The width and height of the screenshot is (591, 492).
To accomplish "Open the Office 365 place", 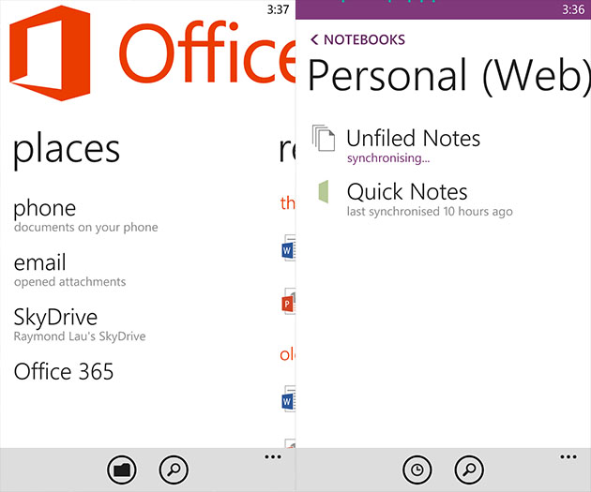I will coord(64,371).
